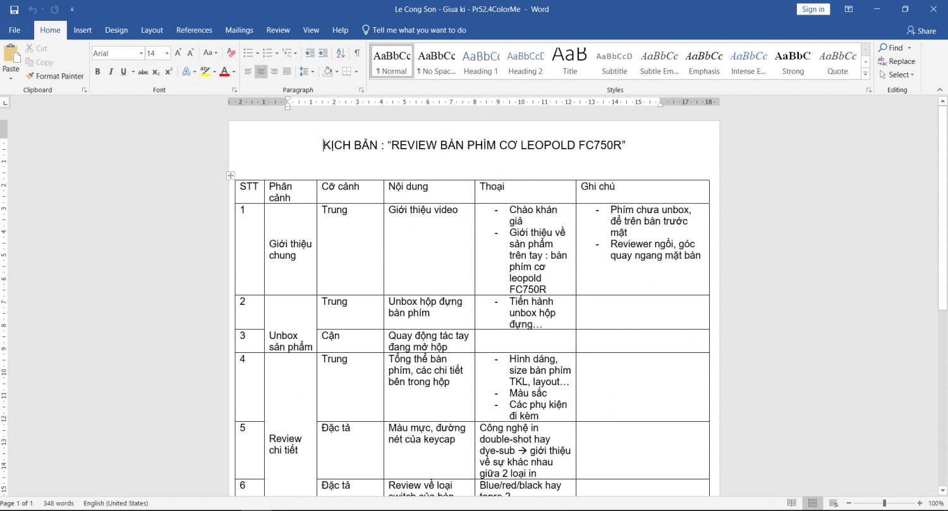Expand the Styles gallery
This screenshot has width=948, height=511.
(x=866, y=74)
